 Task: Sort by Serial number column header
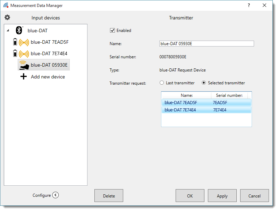click(x=229, y=95)
